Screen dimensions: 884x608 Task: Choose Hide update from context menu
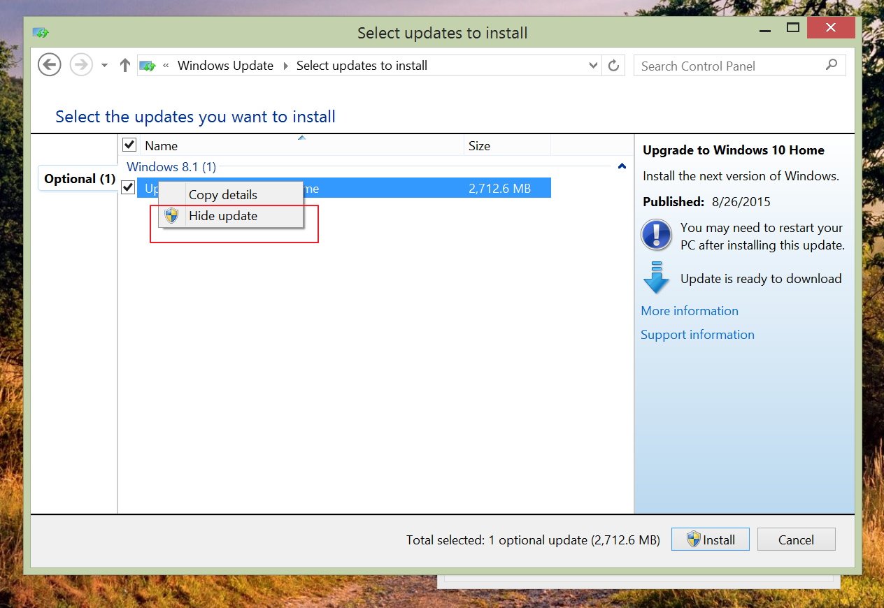[231, 216]
